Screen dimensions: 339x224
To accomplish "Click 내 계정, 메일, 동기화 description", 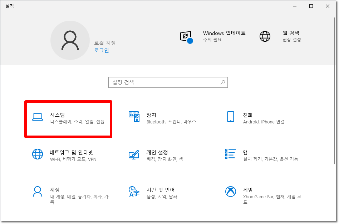I will pos(79,199).
